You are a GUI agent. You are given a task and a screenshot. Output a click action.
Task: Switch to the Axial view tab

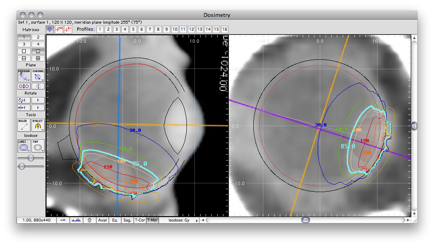tap(102, 220)
